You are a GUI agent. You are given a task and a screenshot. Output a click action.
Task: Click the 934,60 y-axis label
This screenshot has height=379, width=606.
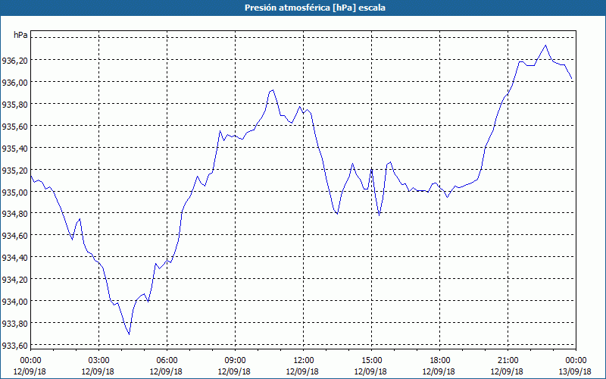(14, 236)
